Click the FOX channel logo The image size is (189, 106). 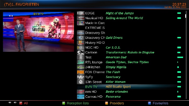[81, 72]
